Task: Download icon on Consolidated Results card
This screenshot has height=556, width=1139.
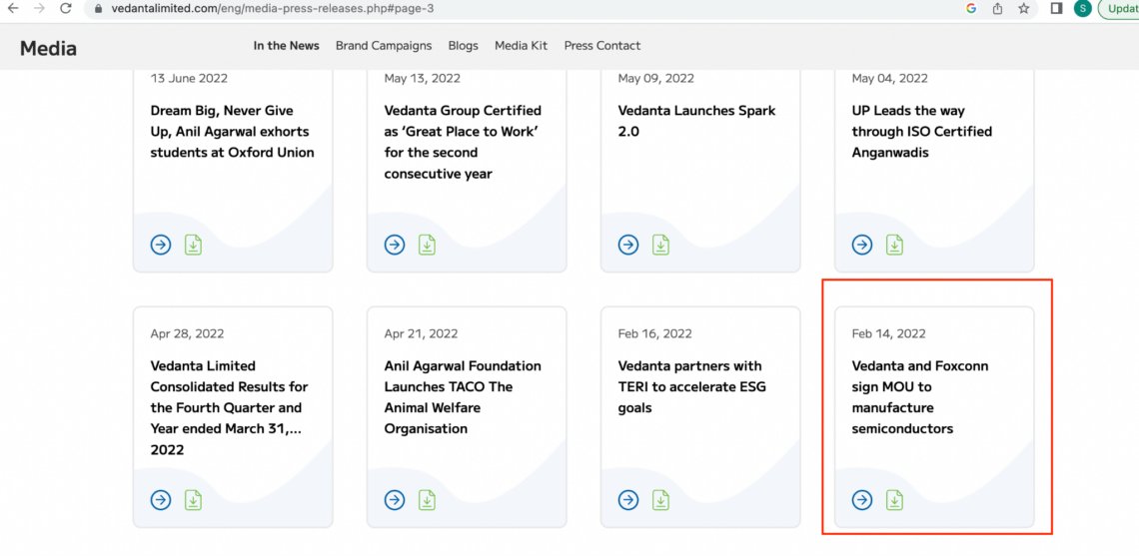Action: point(193,500)
